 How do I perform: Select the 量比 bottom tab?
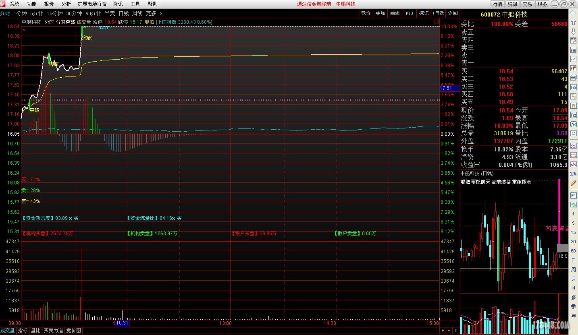point(36,331)
